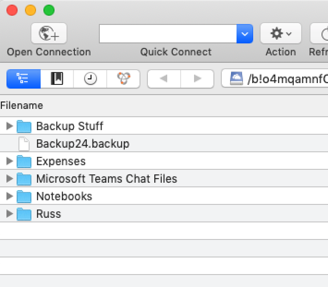Open the Bonjour view tab
Screen dimensions: 328x287
123,78
